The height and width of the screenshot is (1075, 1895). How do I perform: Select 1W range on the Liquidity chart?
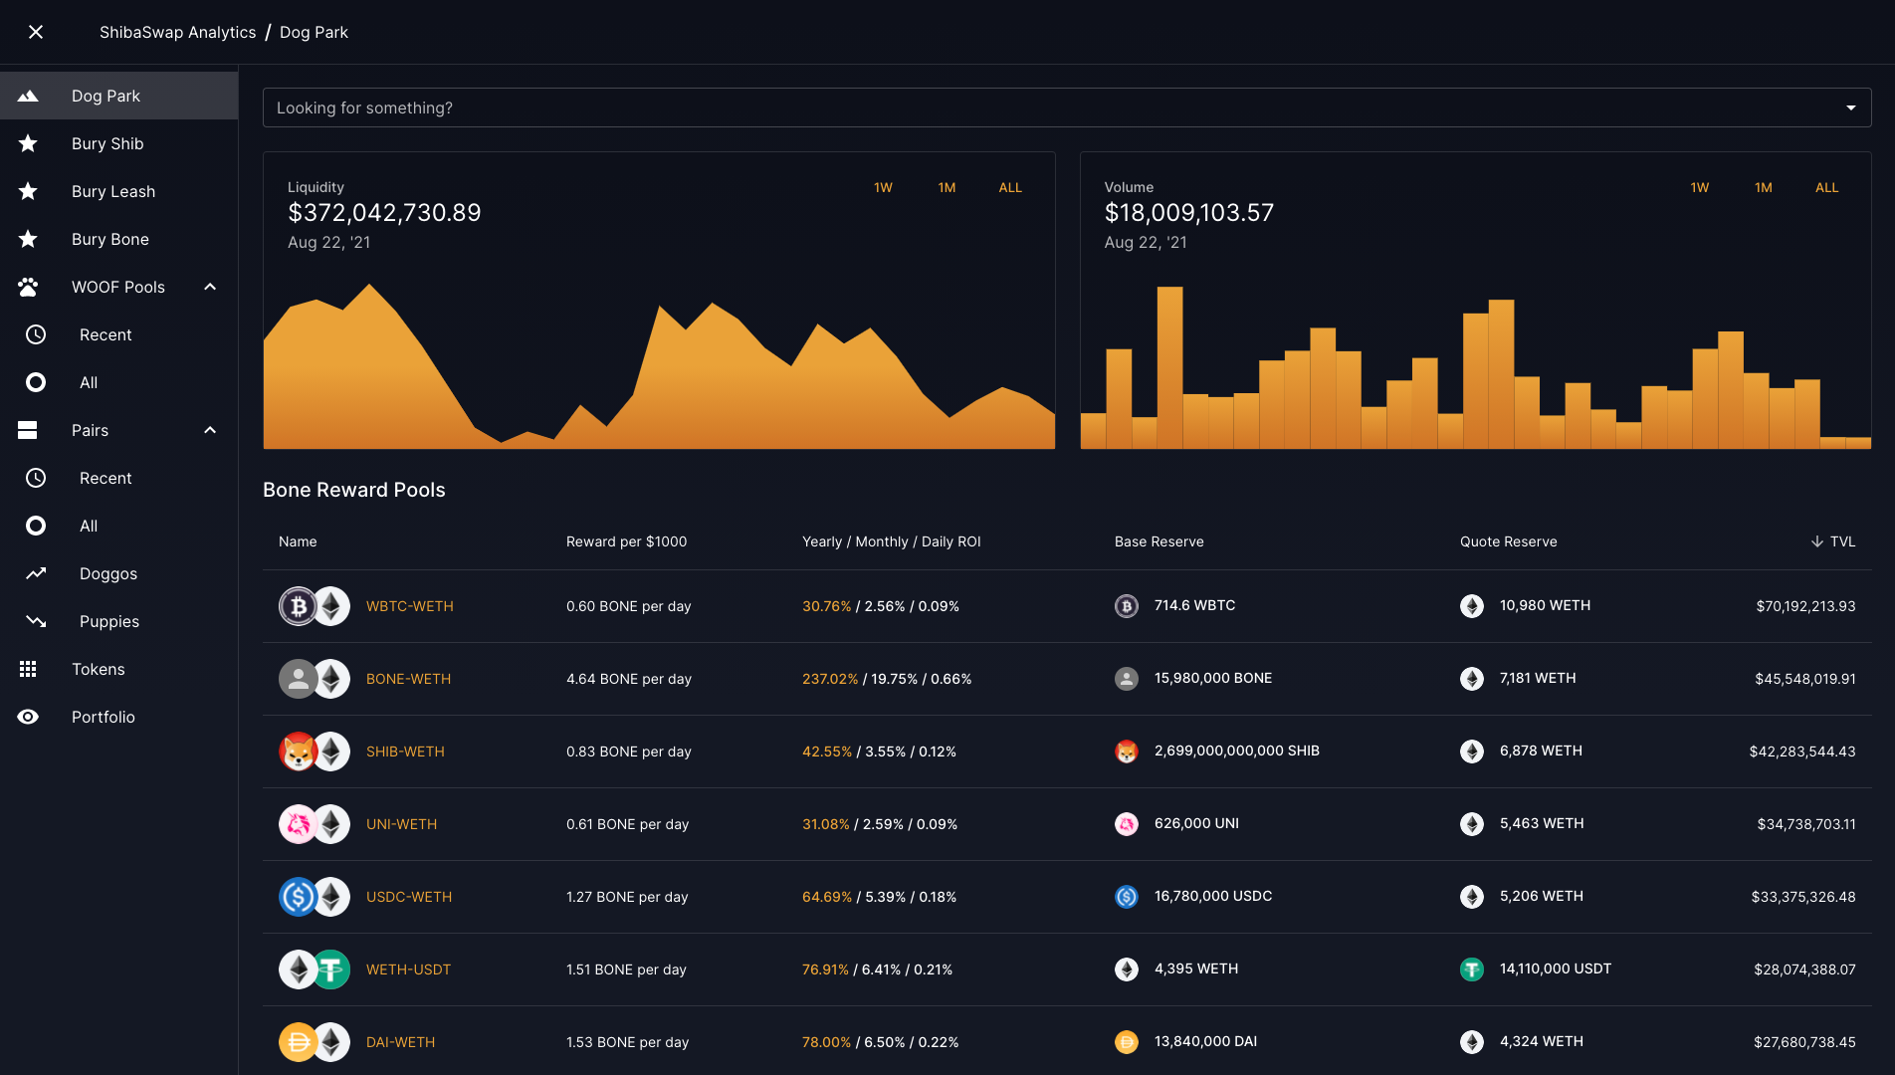[883, 187]
